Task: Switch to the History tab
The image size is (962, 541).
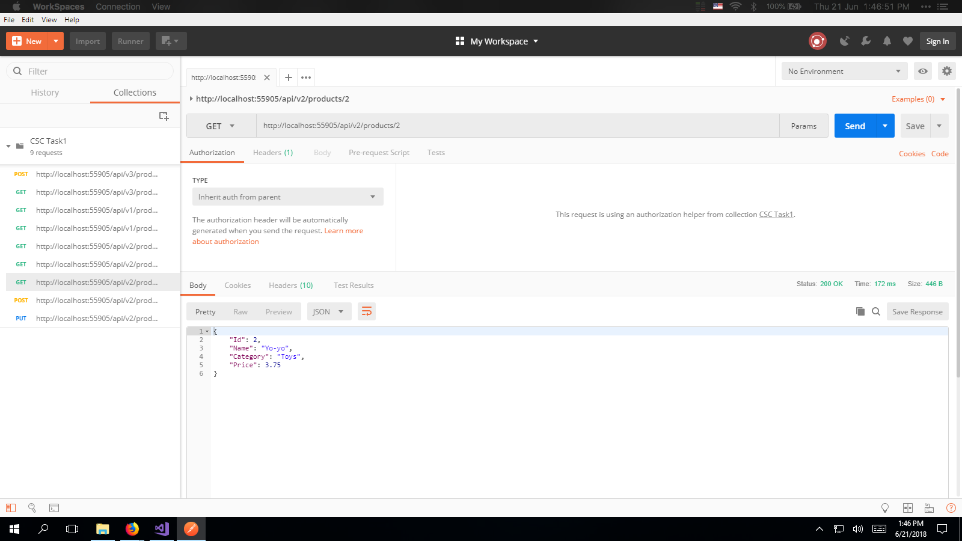Action: coord(45,93)
